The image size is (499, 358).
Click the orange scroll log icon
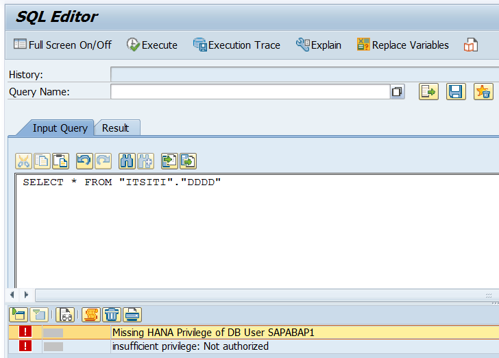click(x=91, y=315)
